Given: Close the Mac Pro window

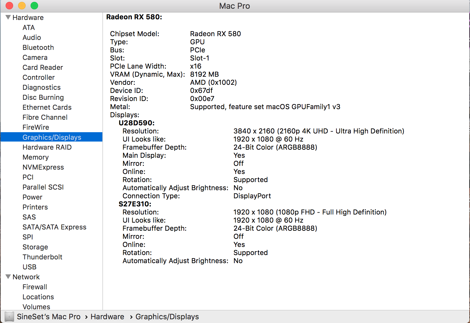Looking at the screenshot, I should pos(9,6).
